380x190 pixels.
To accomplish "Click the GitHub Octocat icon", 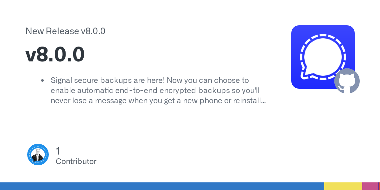I will point(347,81).
